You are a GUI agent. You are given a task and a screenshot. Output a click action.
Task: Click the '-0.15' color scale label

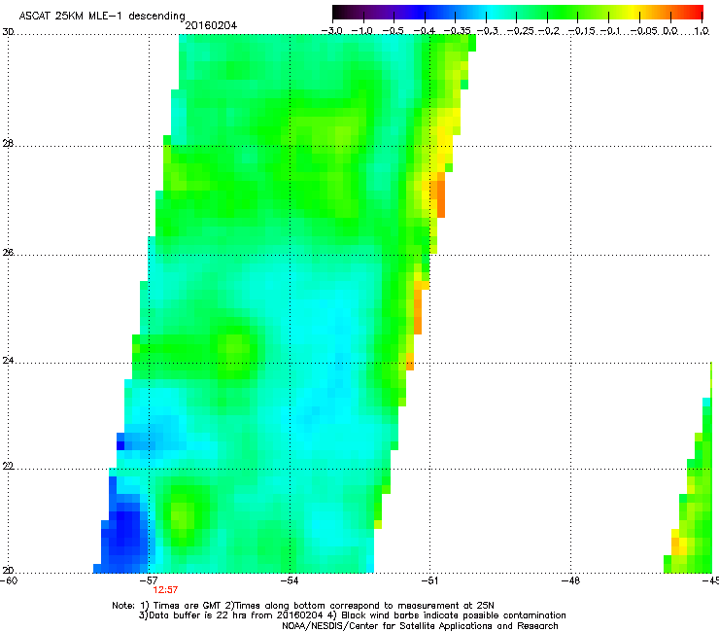[581, 31]
